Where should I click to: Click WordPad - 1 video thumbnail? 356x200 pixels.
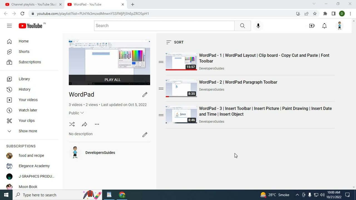point(181,61)
